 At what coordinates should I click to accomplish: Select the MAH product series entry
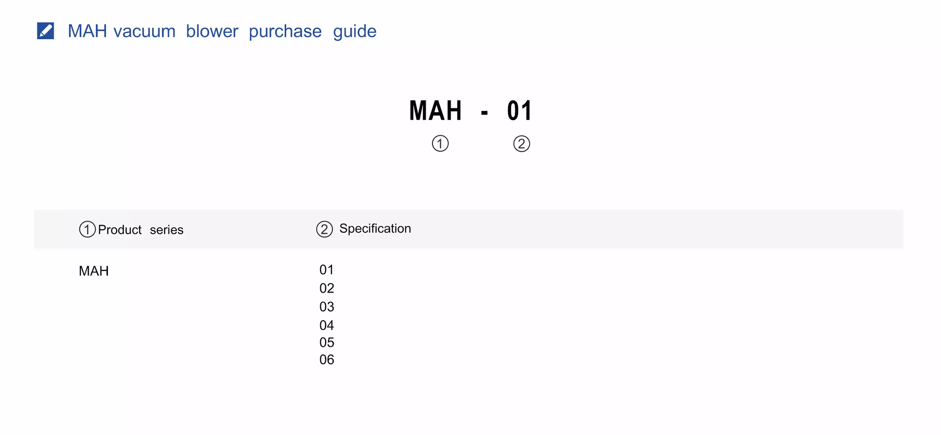tap(94, 271)
